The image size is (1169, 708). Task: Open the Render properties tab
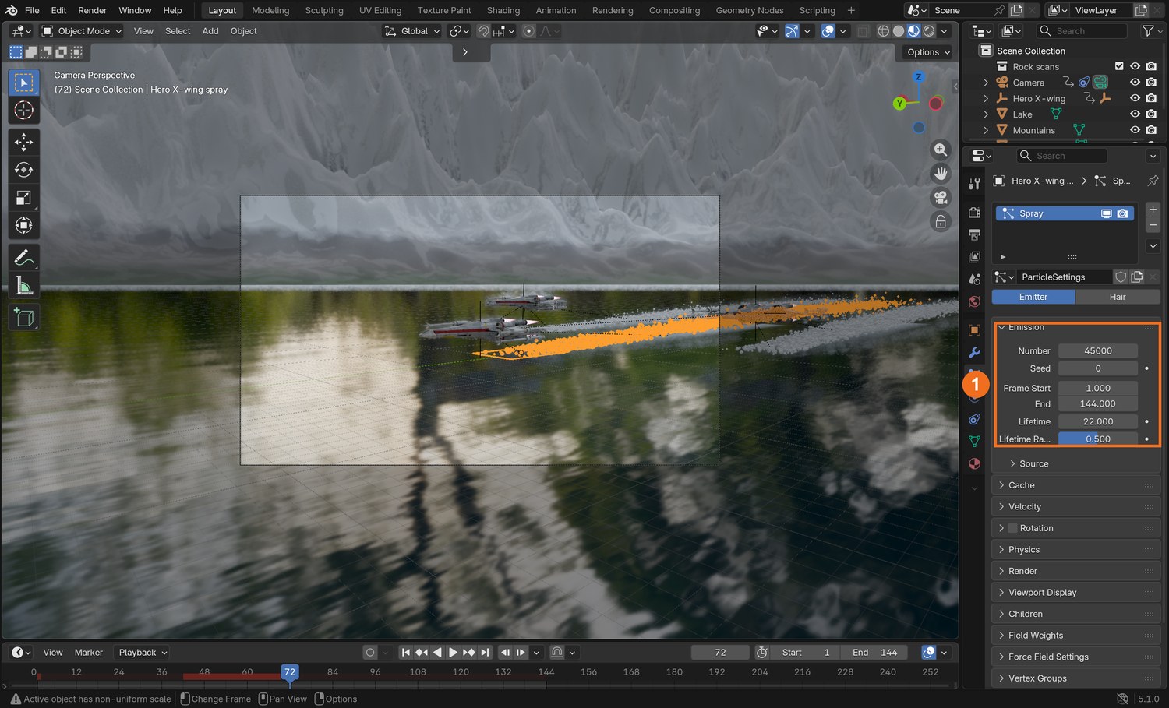pyautogui.click(x=974, y=213)
